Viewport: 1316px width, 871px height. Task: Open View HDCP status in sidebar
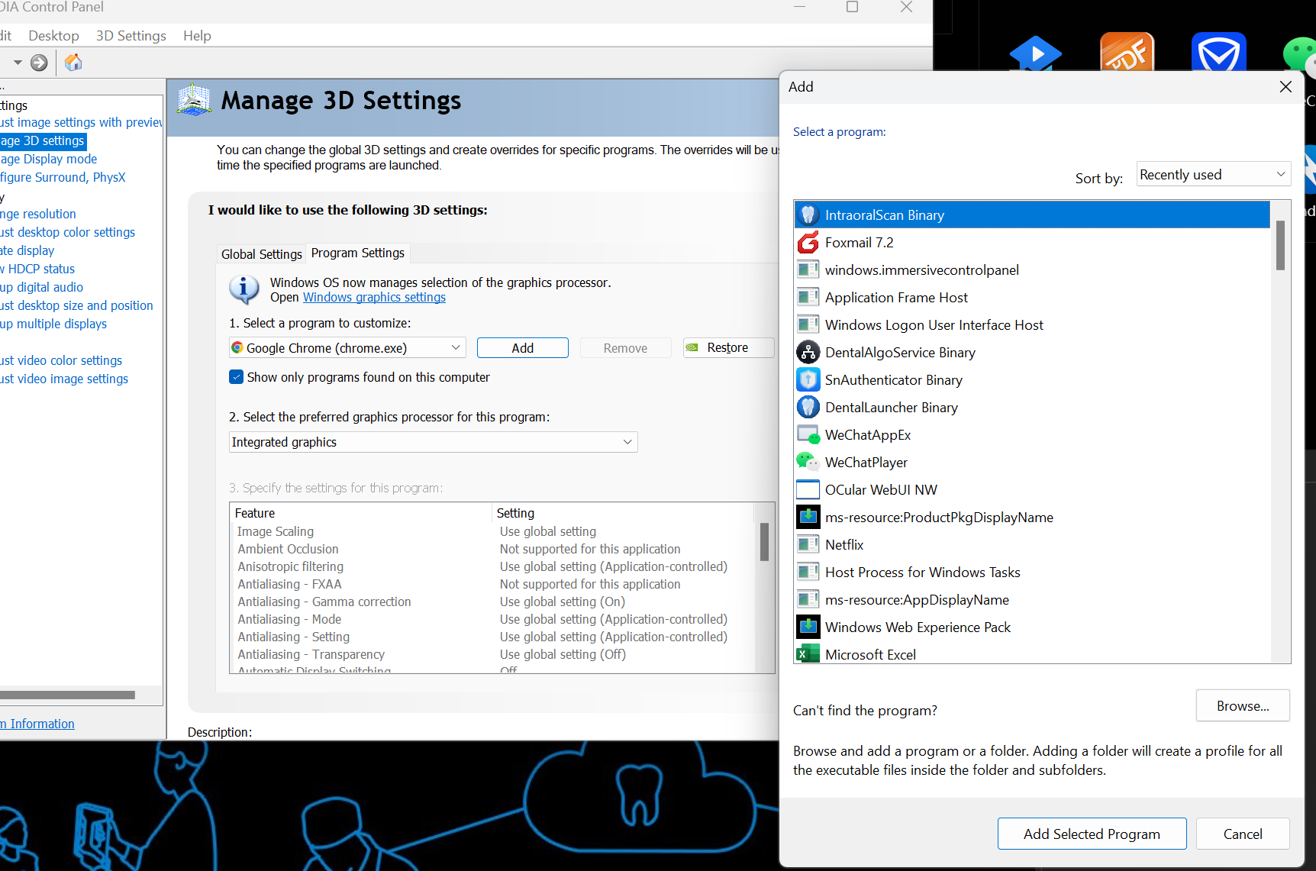[x=37, y=269]
